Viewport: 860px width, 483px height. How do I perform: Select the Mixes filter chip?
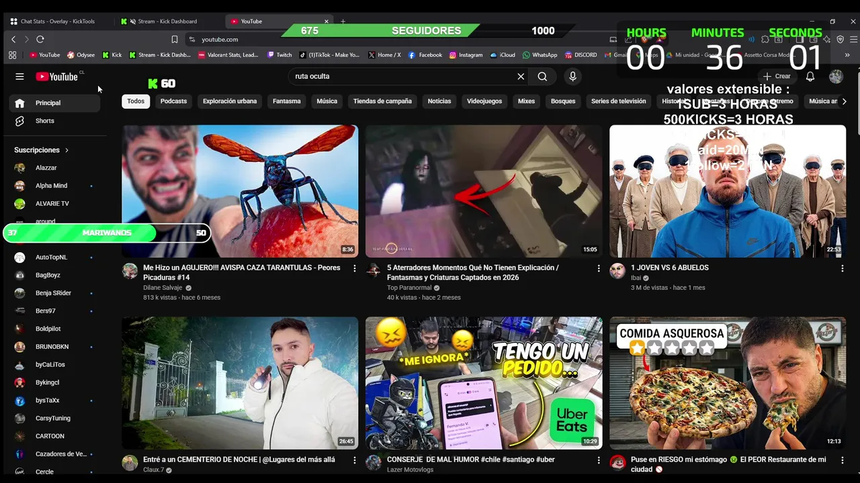526,101
